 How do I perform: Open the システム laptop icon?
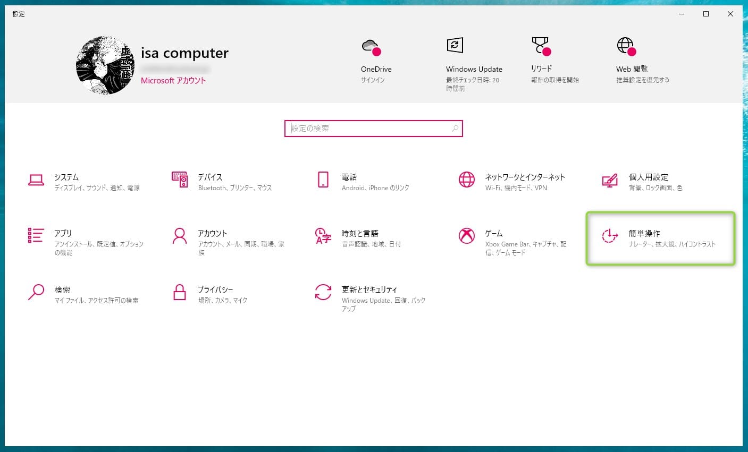[36, 180]
